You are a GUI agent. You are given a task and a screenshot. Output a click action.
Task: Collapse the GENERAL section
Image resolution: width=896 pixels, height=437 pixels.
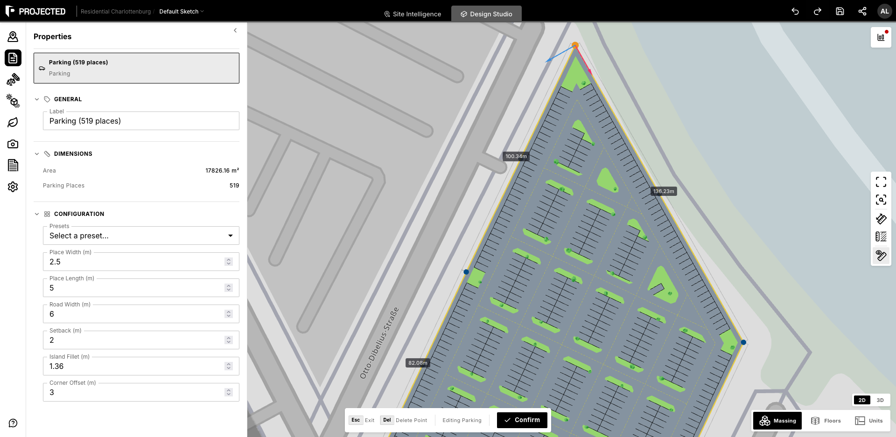coord(37,99)
